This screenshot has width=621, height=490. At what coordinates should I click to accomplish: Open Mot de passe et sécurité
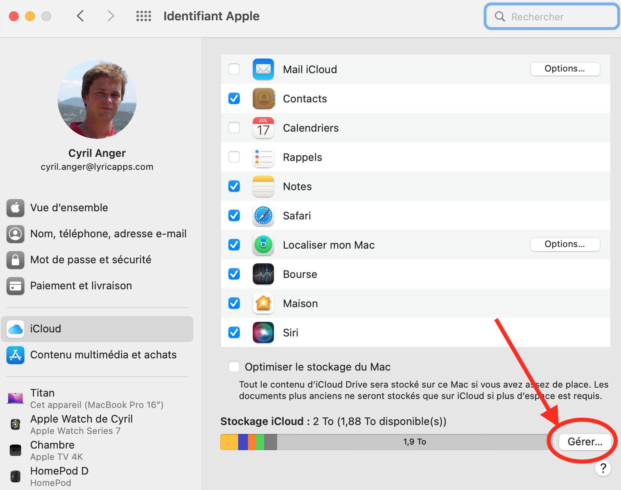(x=98, y=260)
